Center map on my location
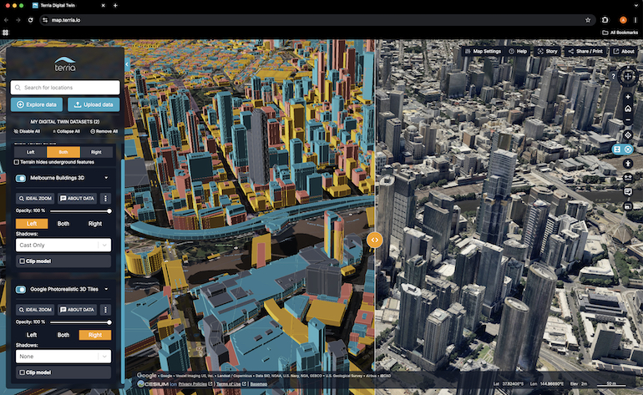The image size is (643, 395). [627, 134]
